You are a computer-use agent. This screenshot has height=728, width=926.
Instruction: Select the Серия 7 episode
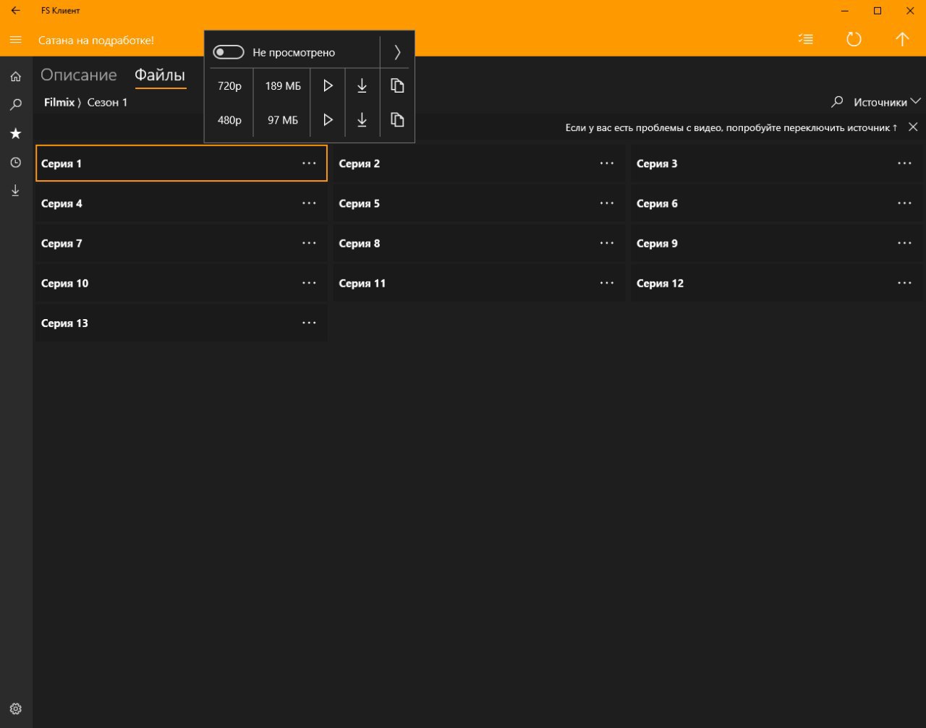coord(182,243)
